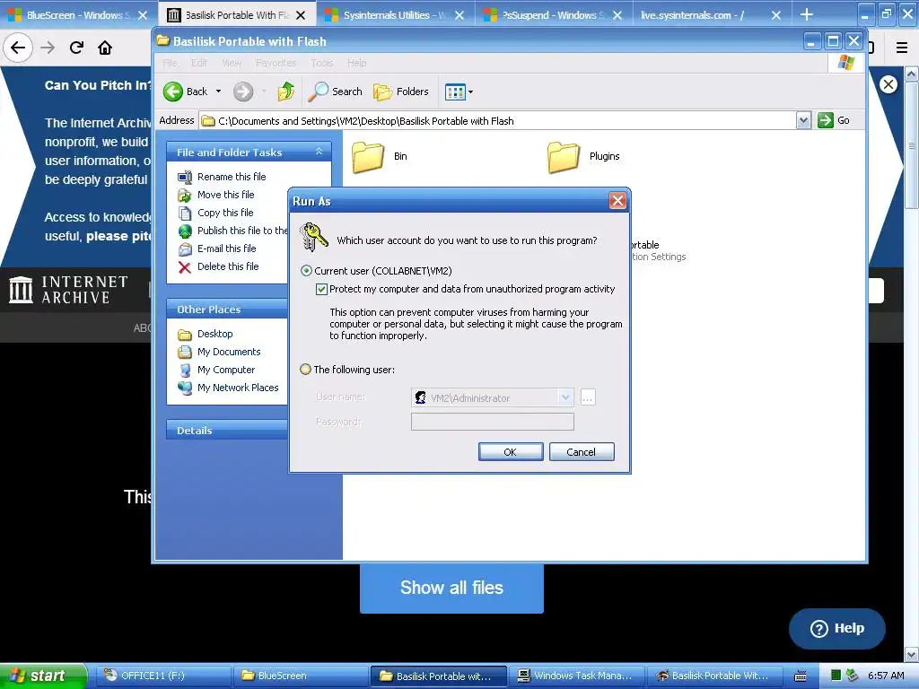Click Rename this file task
The image size is (919, 689).
(232, 177)
